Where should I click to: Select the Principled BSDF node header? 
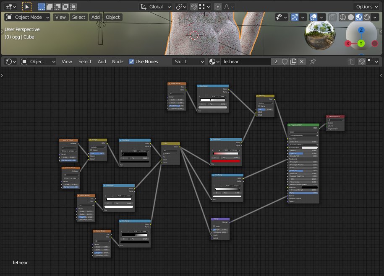tap(303, 125)
